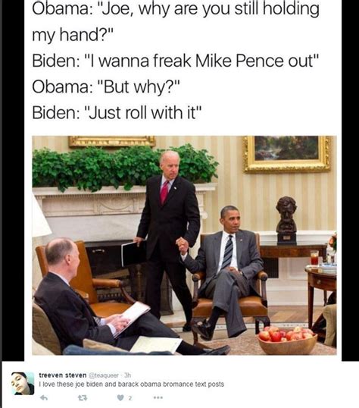Like the tweet with the heart icon
The image size is (359, 408).
point(120,397)
